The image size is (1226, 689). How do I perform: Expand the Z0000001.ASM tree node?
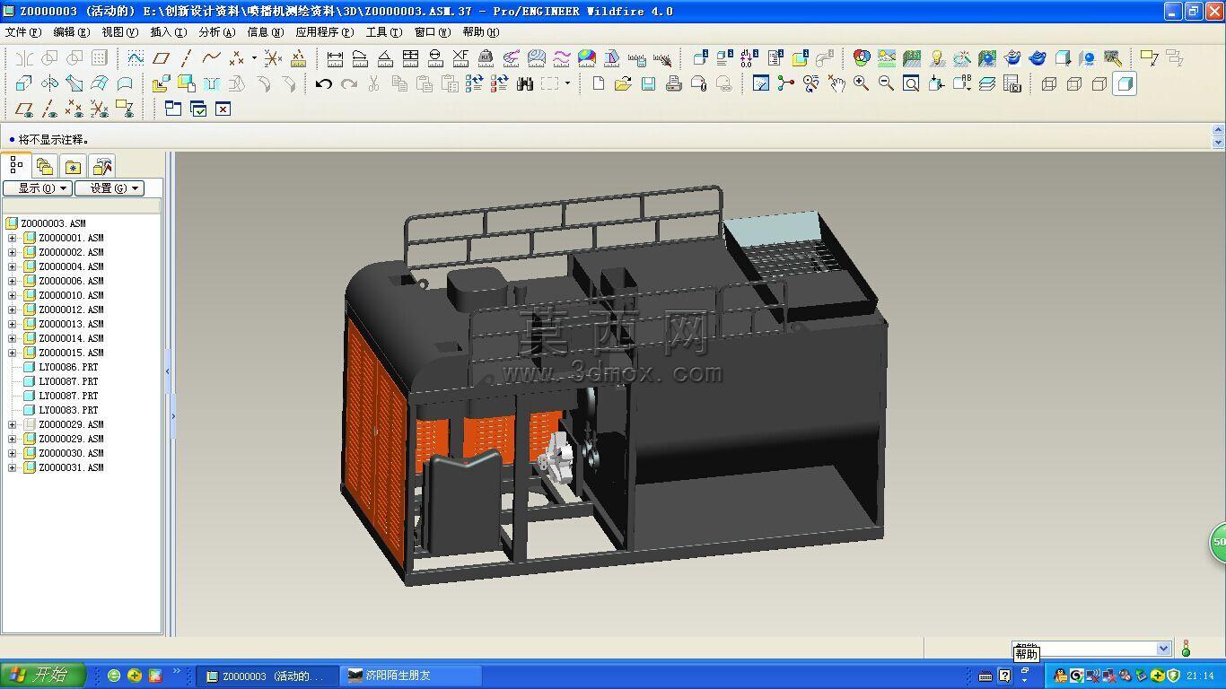13,238
